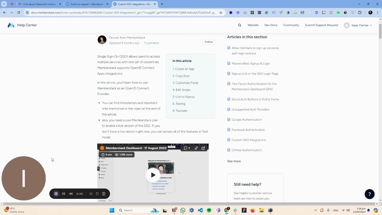Jump to 6. Testing section

tap(179, 104)
